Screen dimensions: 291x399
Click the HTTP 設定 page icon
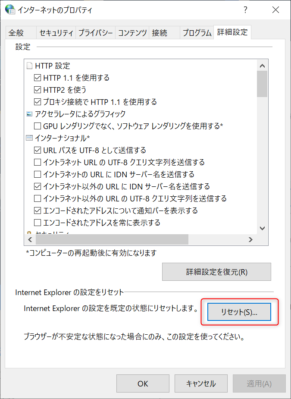[x=29, y=66]
